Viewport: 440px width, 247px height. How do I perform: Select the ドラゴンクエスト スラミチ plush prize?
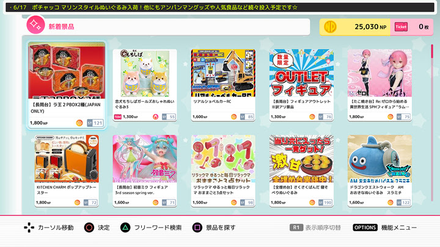pos(380,171)
